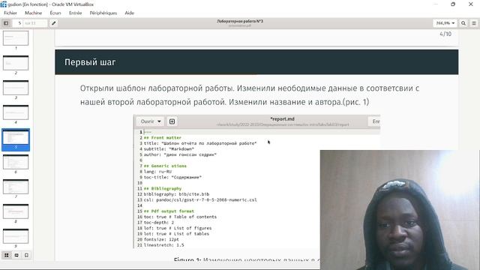Click the '## Generic otions' code line
Image resolution: width=480 pixels, height=270 pixels.
coord(165,166)
